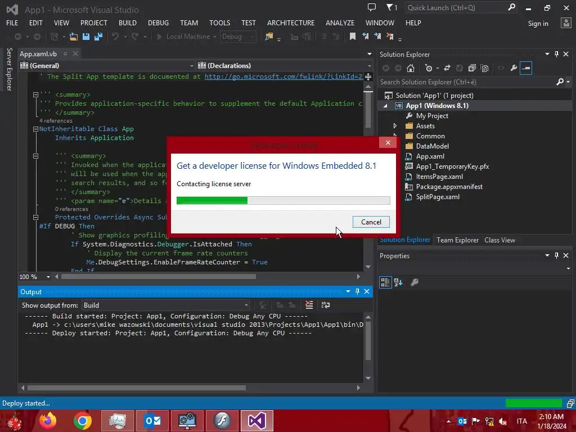Open Local Machine target dropdown arrow

(214, 37)
